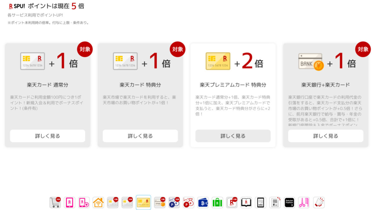Select the blue P chart with yen bag icon
374x210 pixels.
point(174,203)
